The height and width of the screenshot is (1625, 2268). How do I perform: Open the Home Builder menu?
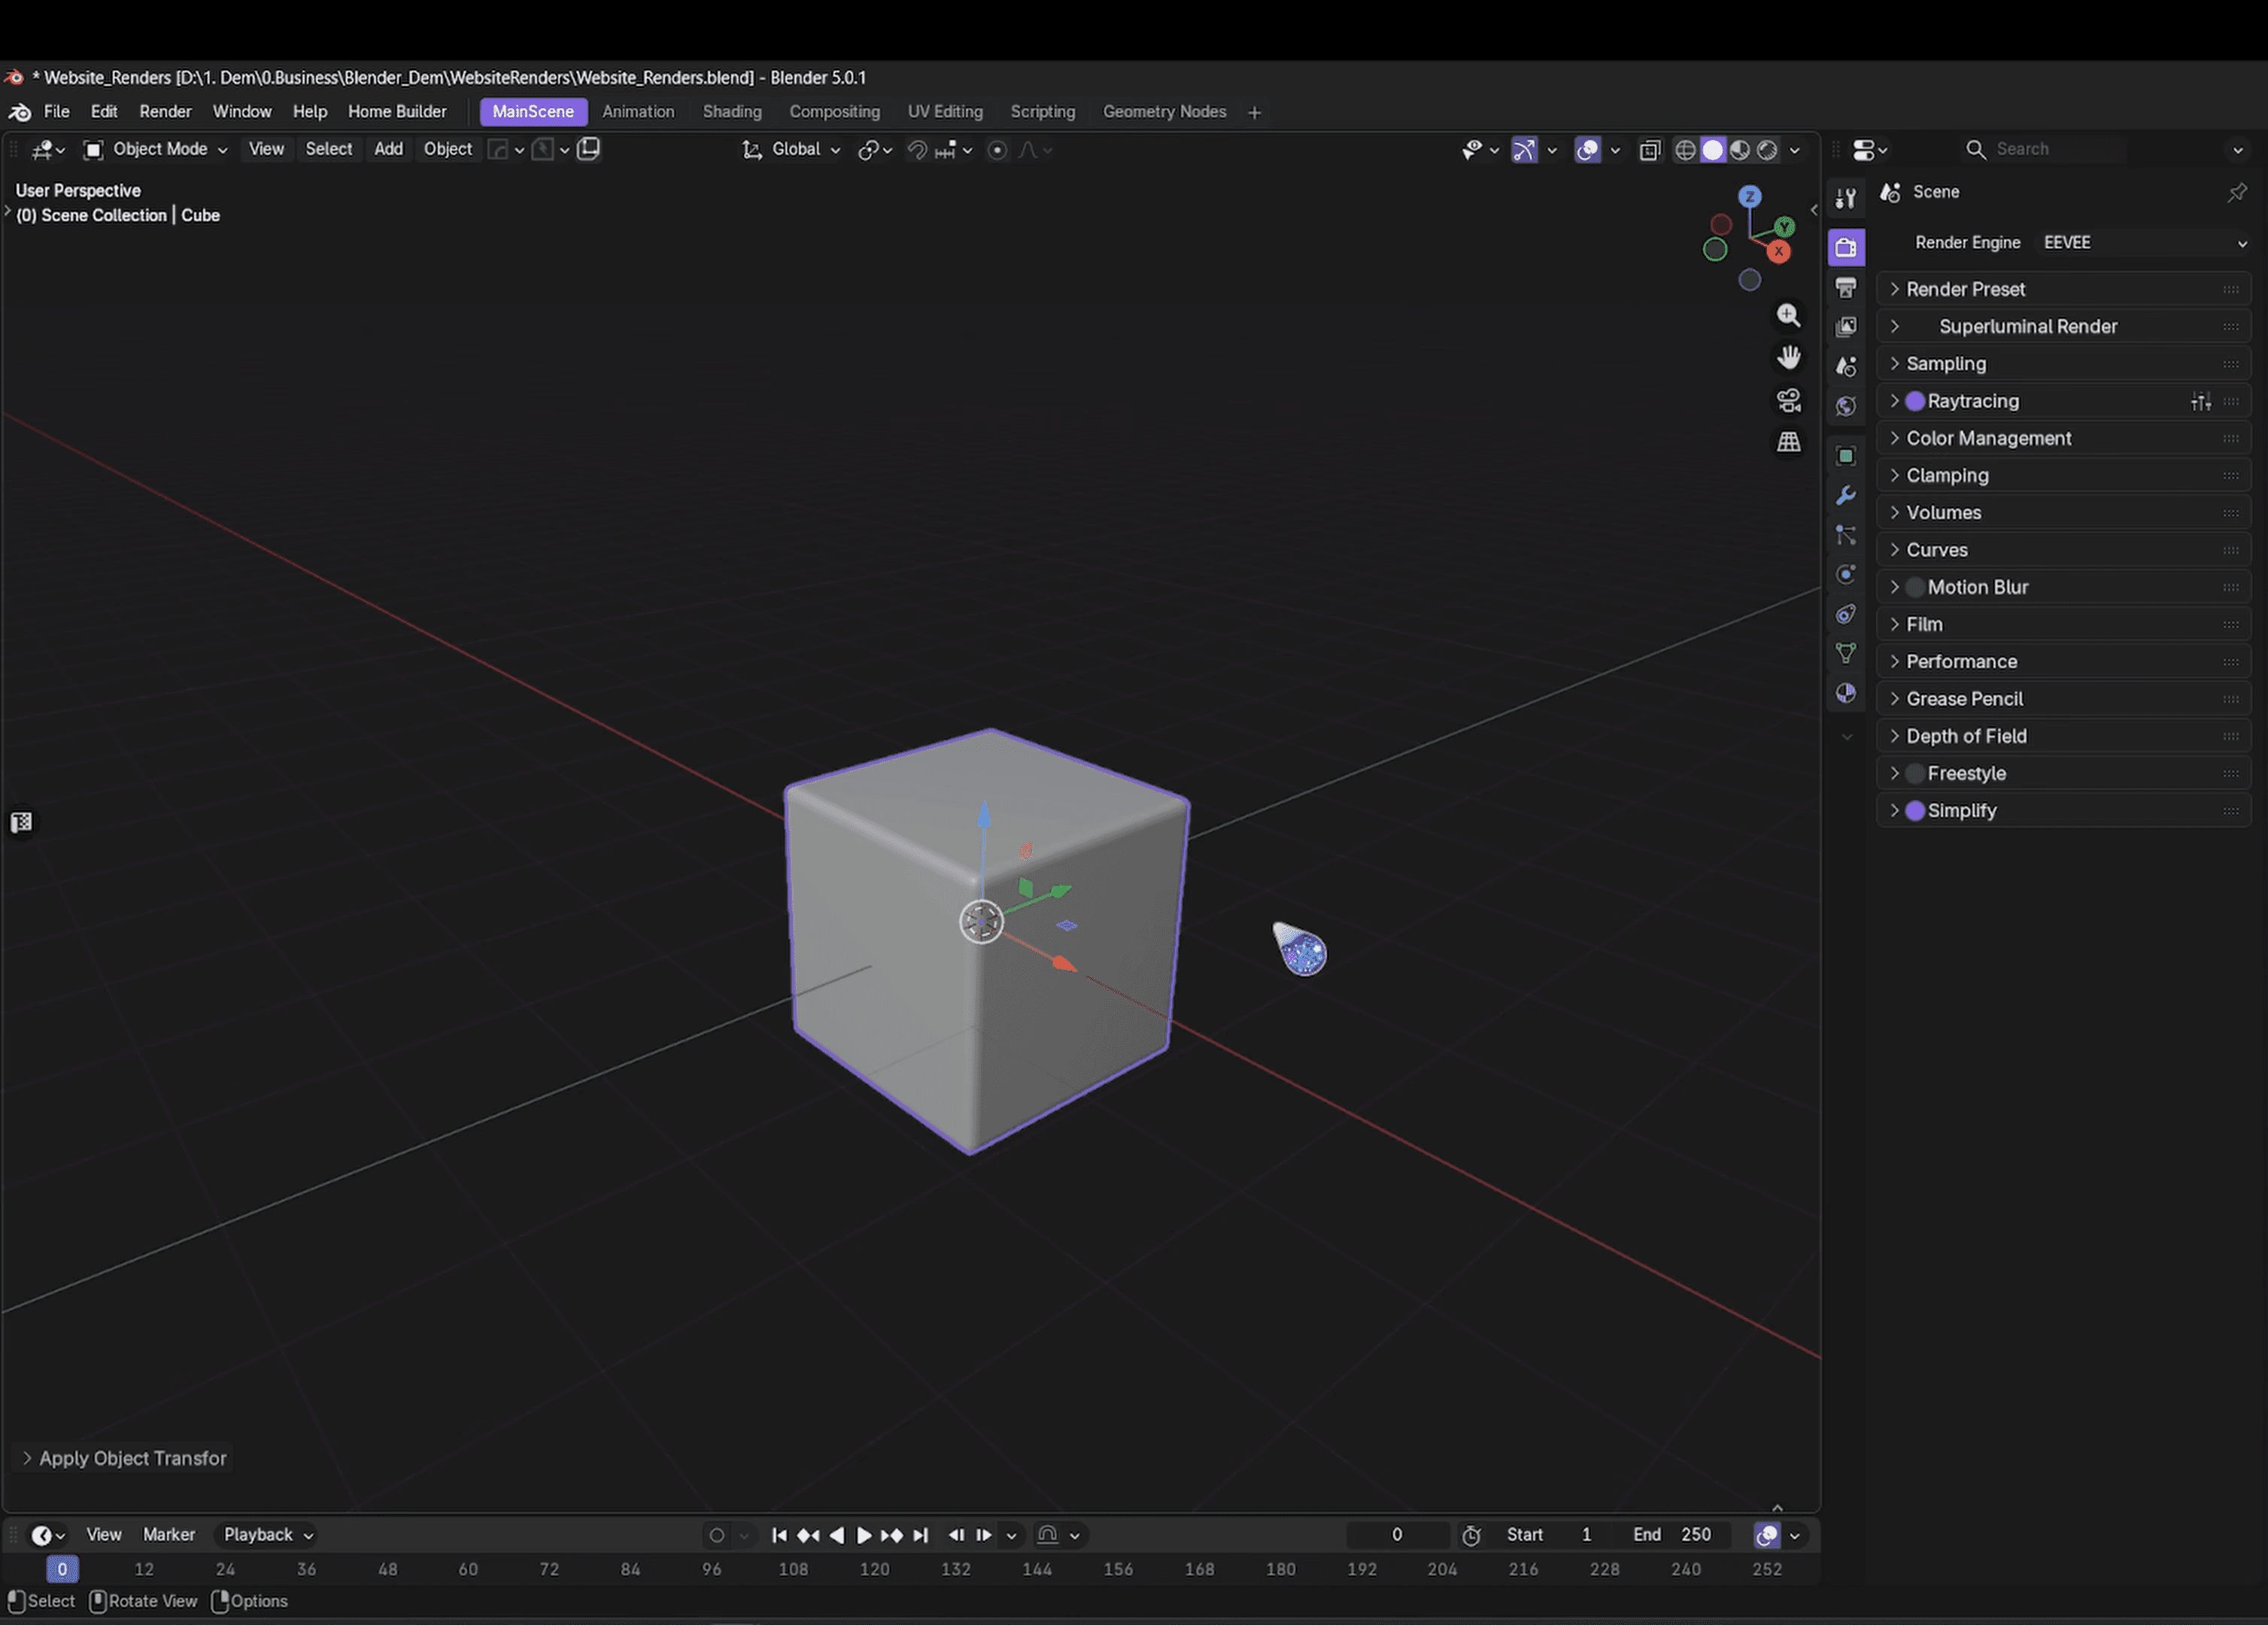(397, 112)
